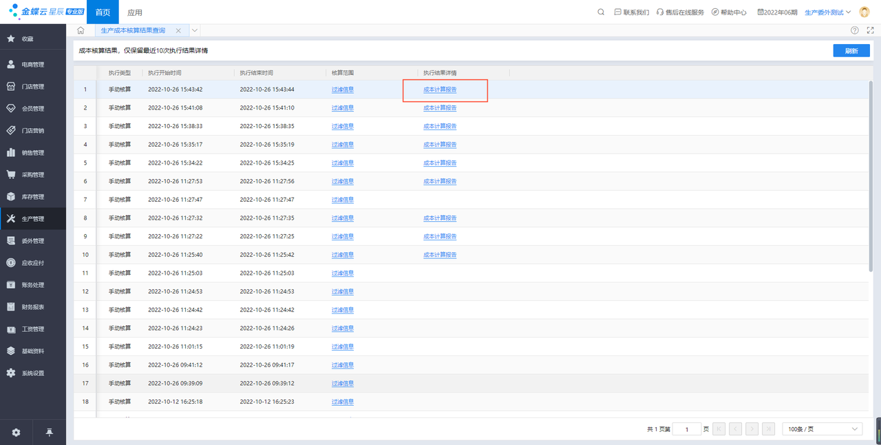Open the 生产委外测试 account dropdown
This screenshot has height=445, width=881.
[828, 12]
